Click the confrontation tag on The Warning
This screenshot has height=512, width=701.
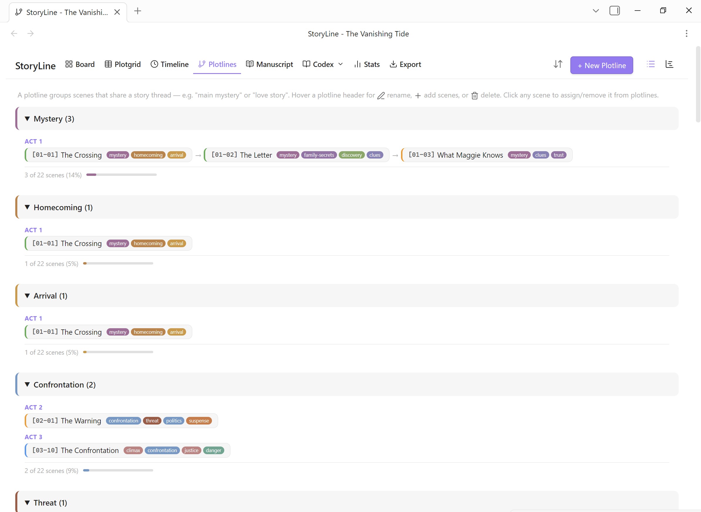(123, 421)
